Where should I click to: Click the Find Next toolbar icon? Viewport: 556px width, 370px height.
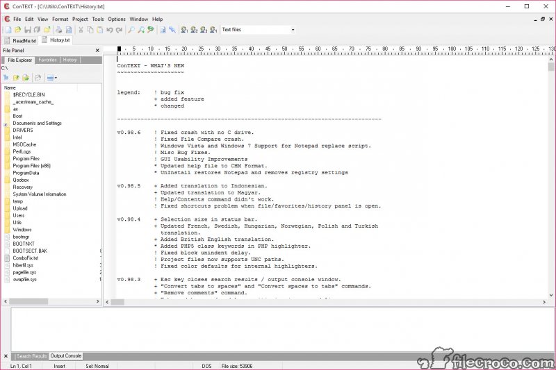tap(141, 30)
